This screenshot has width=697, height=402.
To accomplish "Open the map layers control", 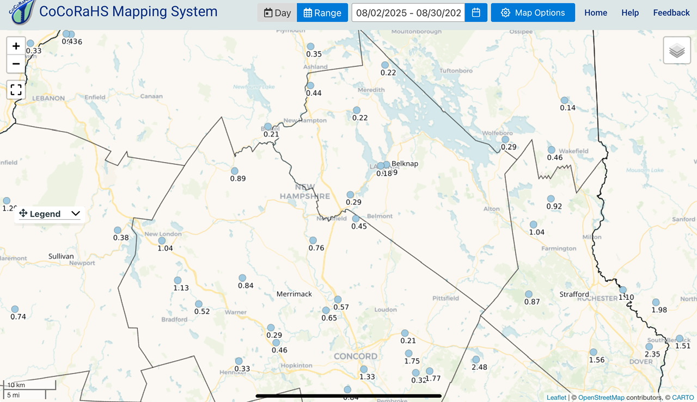I will pos(677,51).
